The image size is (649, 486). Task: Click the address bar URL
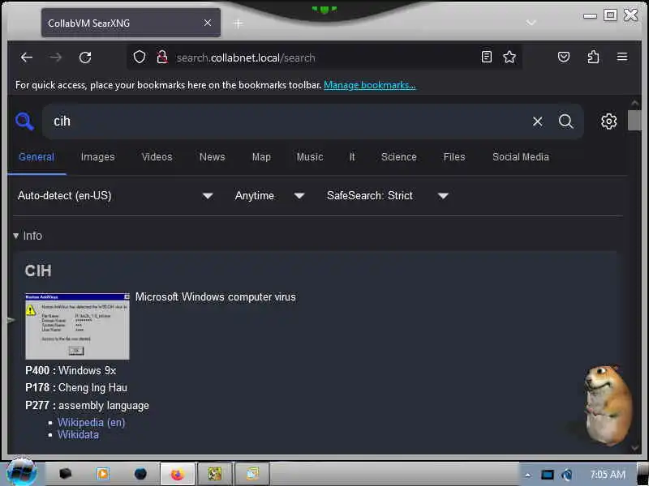point(246,58)
